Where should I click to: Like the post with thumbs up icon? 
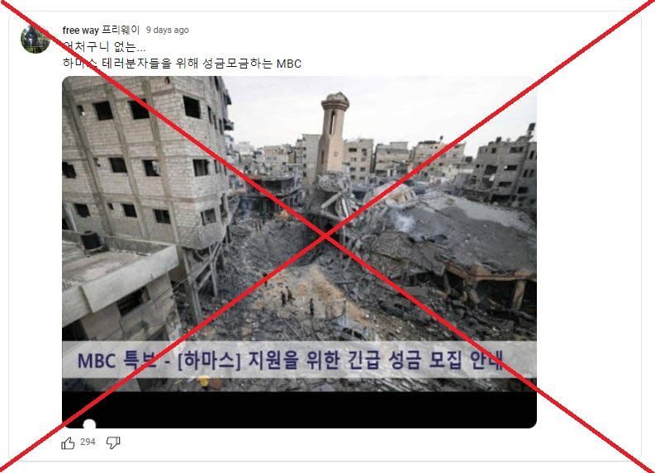point(68,442)
